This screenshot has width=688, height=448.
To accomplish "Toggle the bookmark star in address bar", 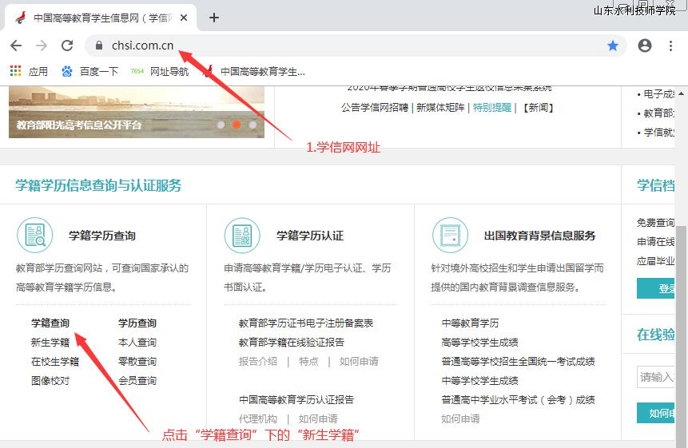I will tap(613, 46).
